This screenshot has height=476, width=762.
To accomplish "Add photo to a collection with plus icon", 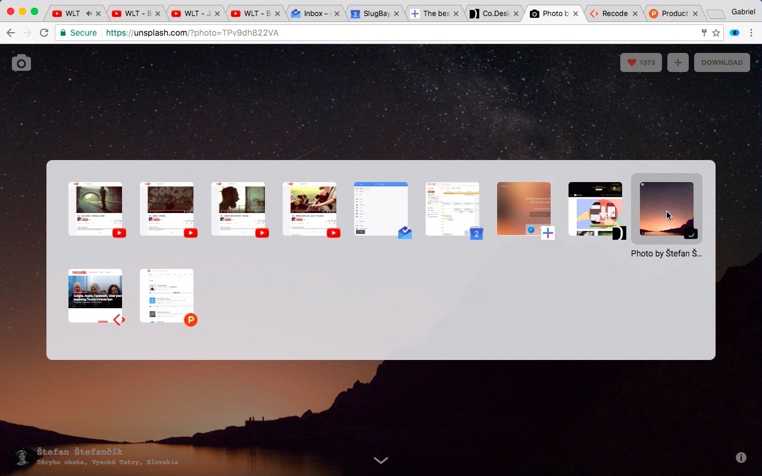I will 677,62.
